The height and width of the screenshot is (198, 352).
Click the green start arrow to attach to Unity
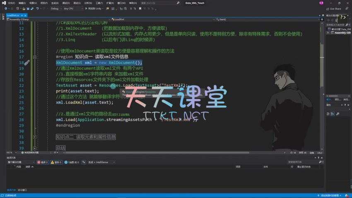click(x=86, y=8)
